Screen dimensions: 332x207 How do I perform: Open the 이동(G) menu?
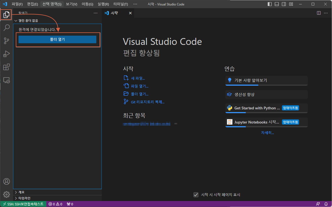87,4
